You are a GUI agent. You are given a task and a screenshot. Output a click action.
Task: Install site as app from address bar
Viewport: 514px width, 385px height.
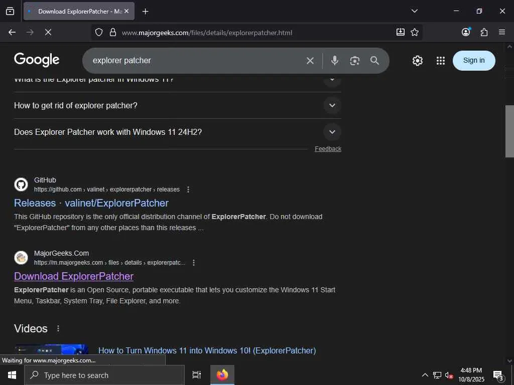(400, 32)
